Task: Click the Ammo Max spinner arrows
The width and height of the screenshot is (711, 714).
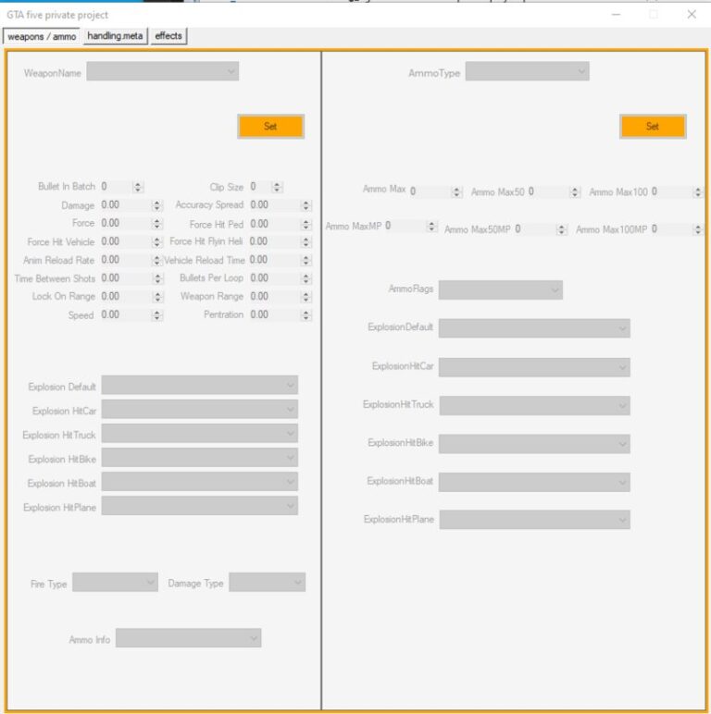Action: (456, 192)
